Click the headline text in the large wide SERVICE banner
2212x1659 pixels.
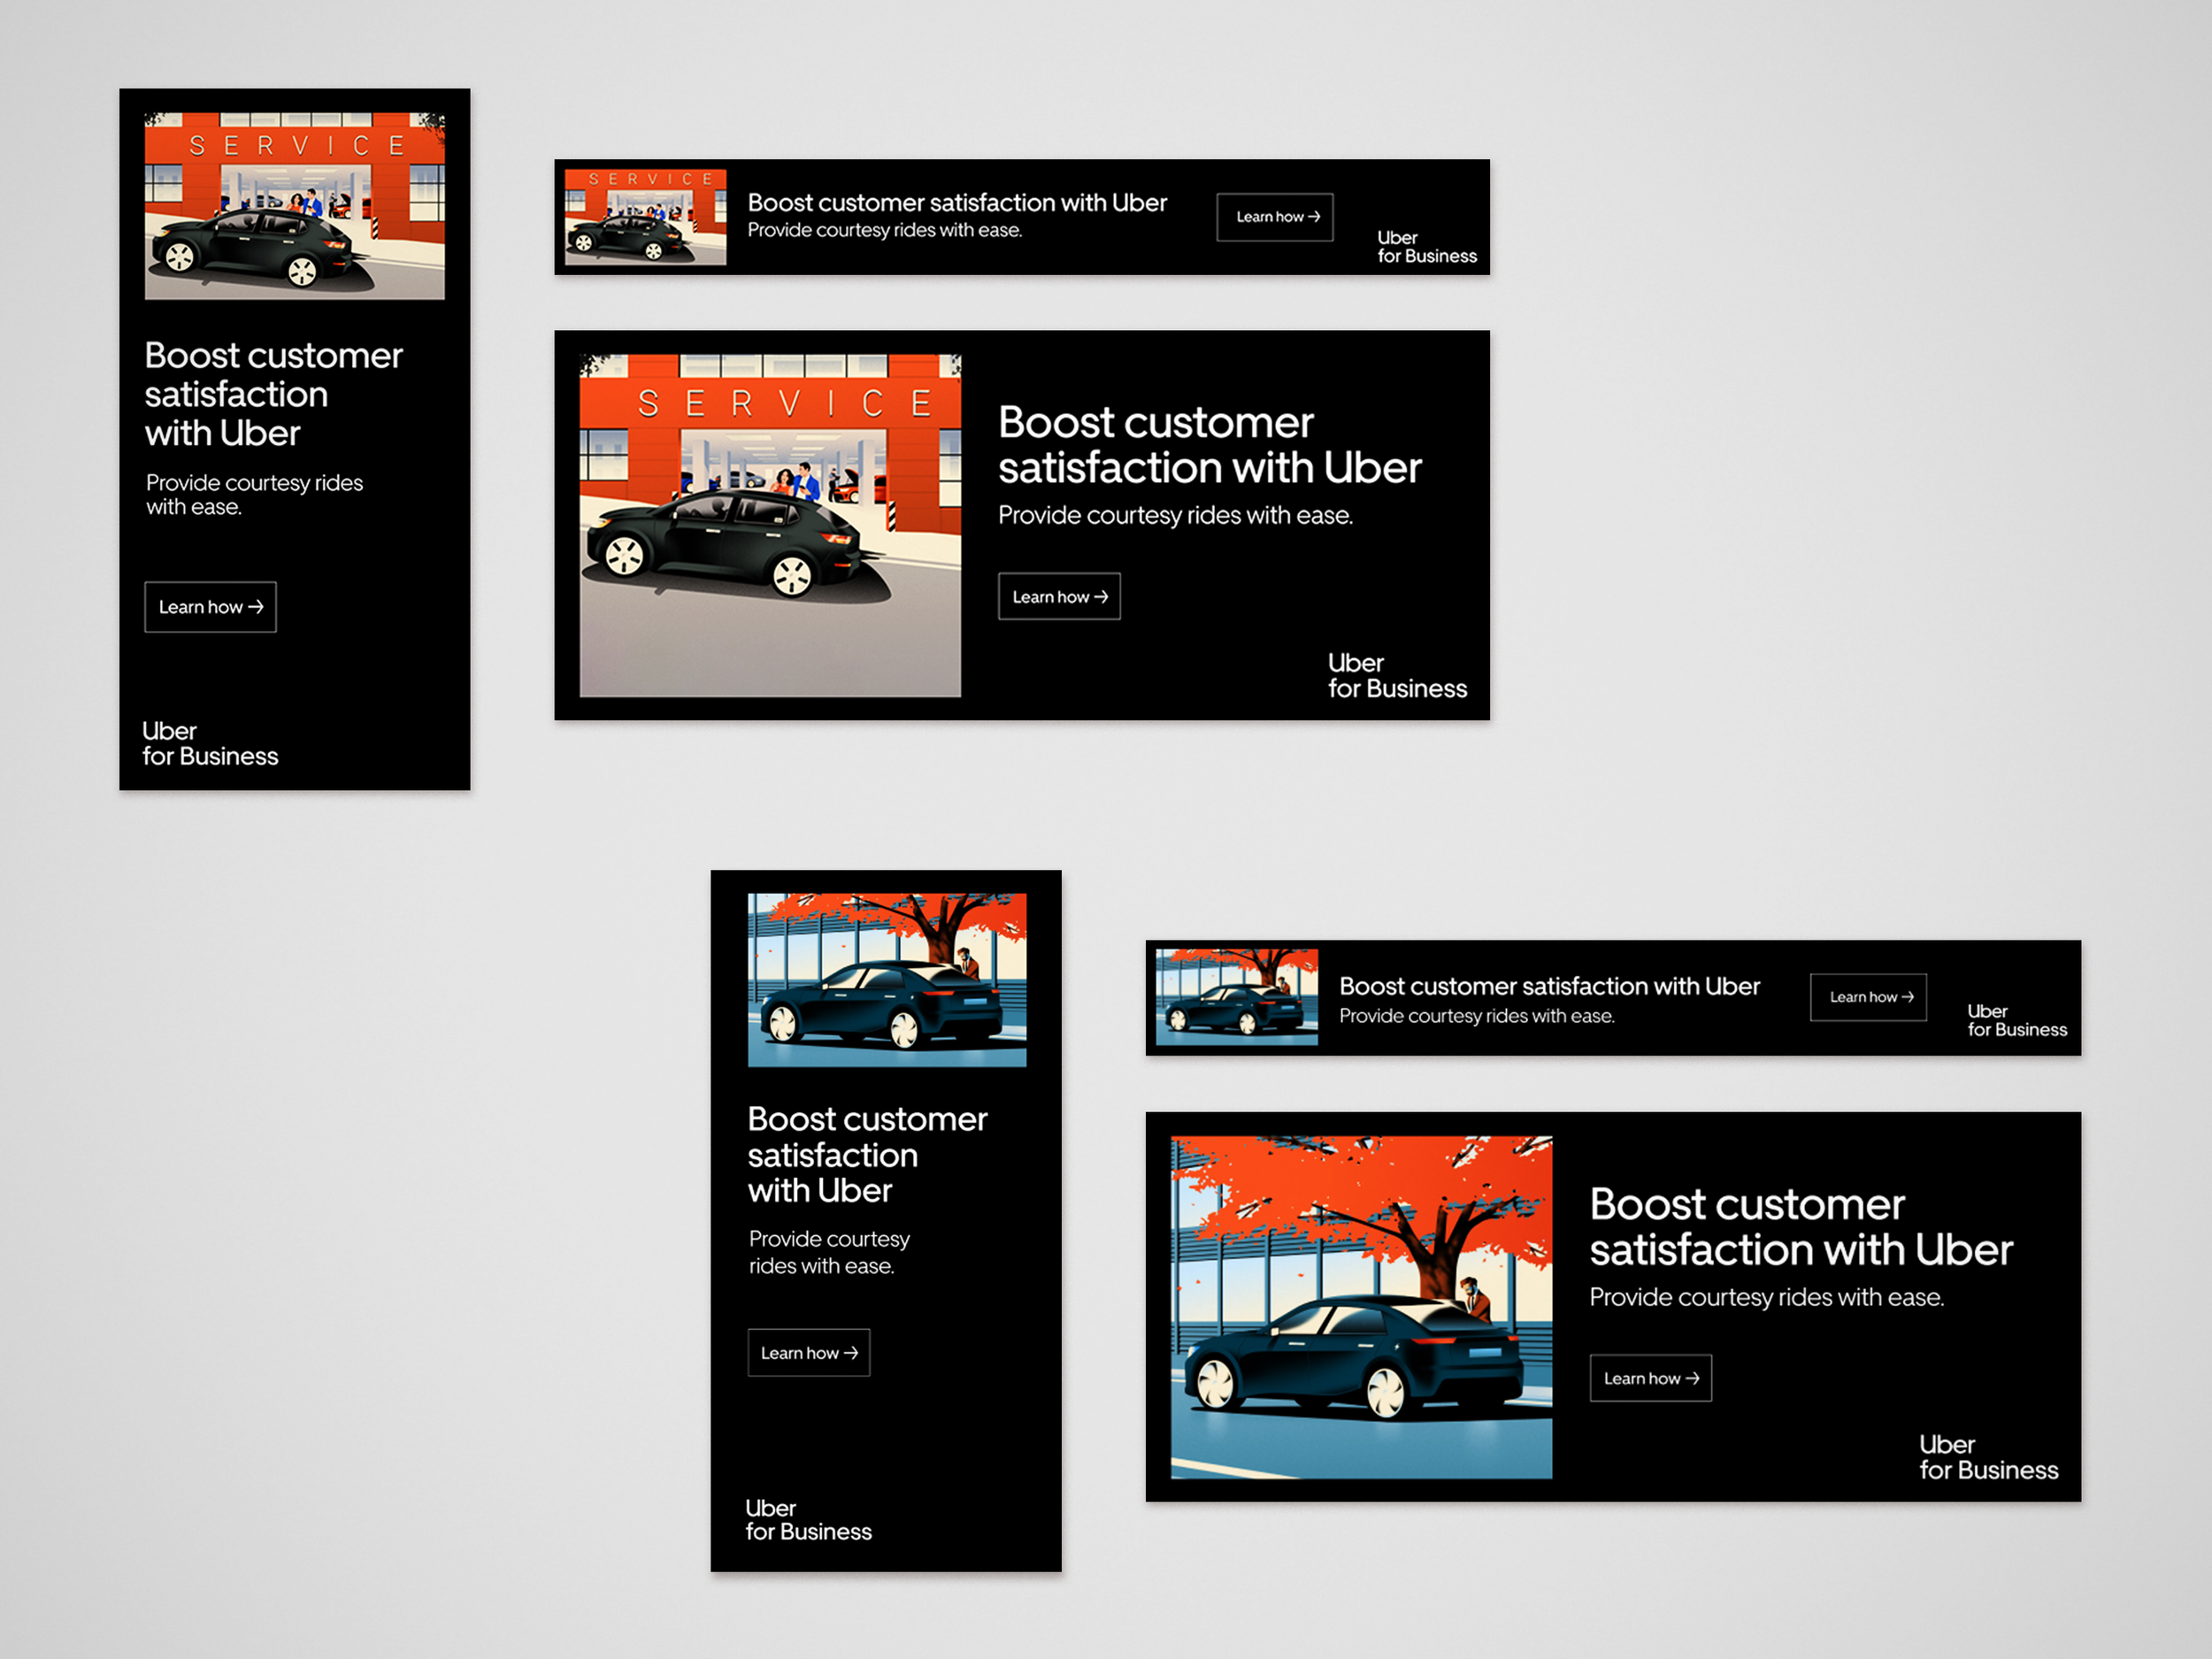tap(1209, 445)
